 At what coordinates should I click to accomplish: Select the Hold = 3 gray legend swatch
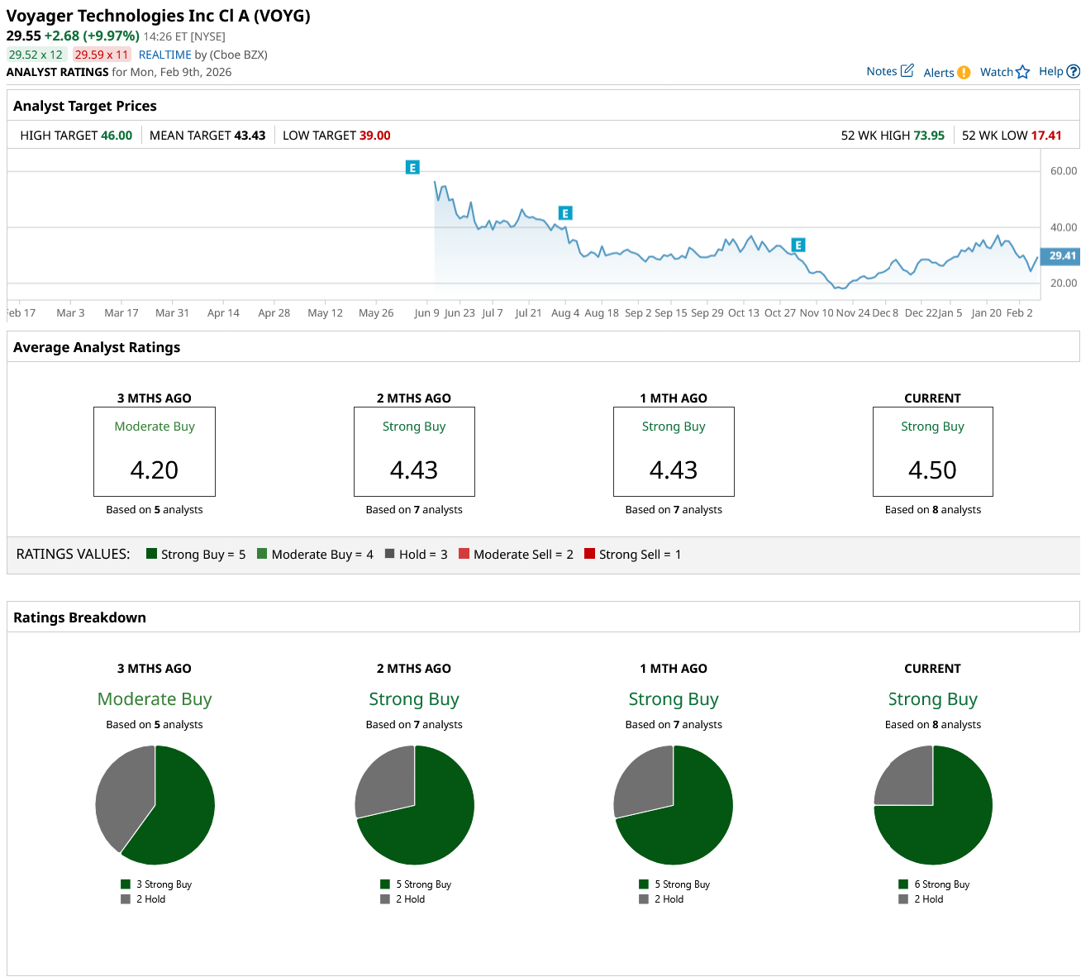point(389,554)
